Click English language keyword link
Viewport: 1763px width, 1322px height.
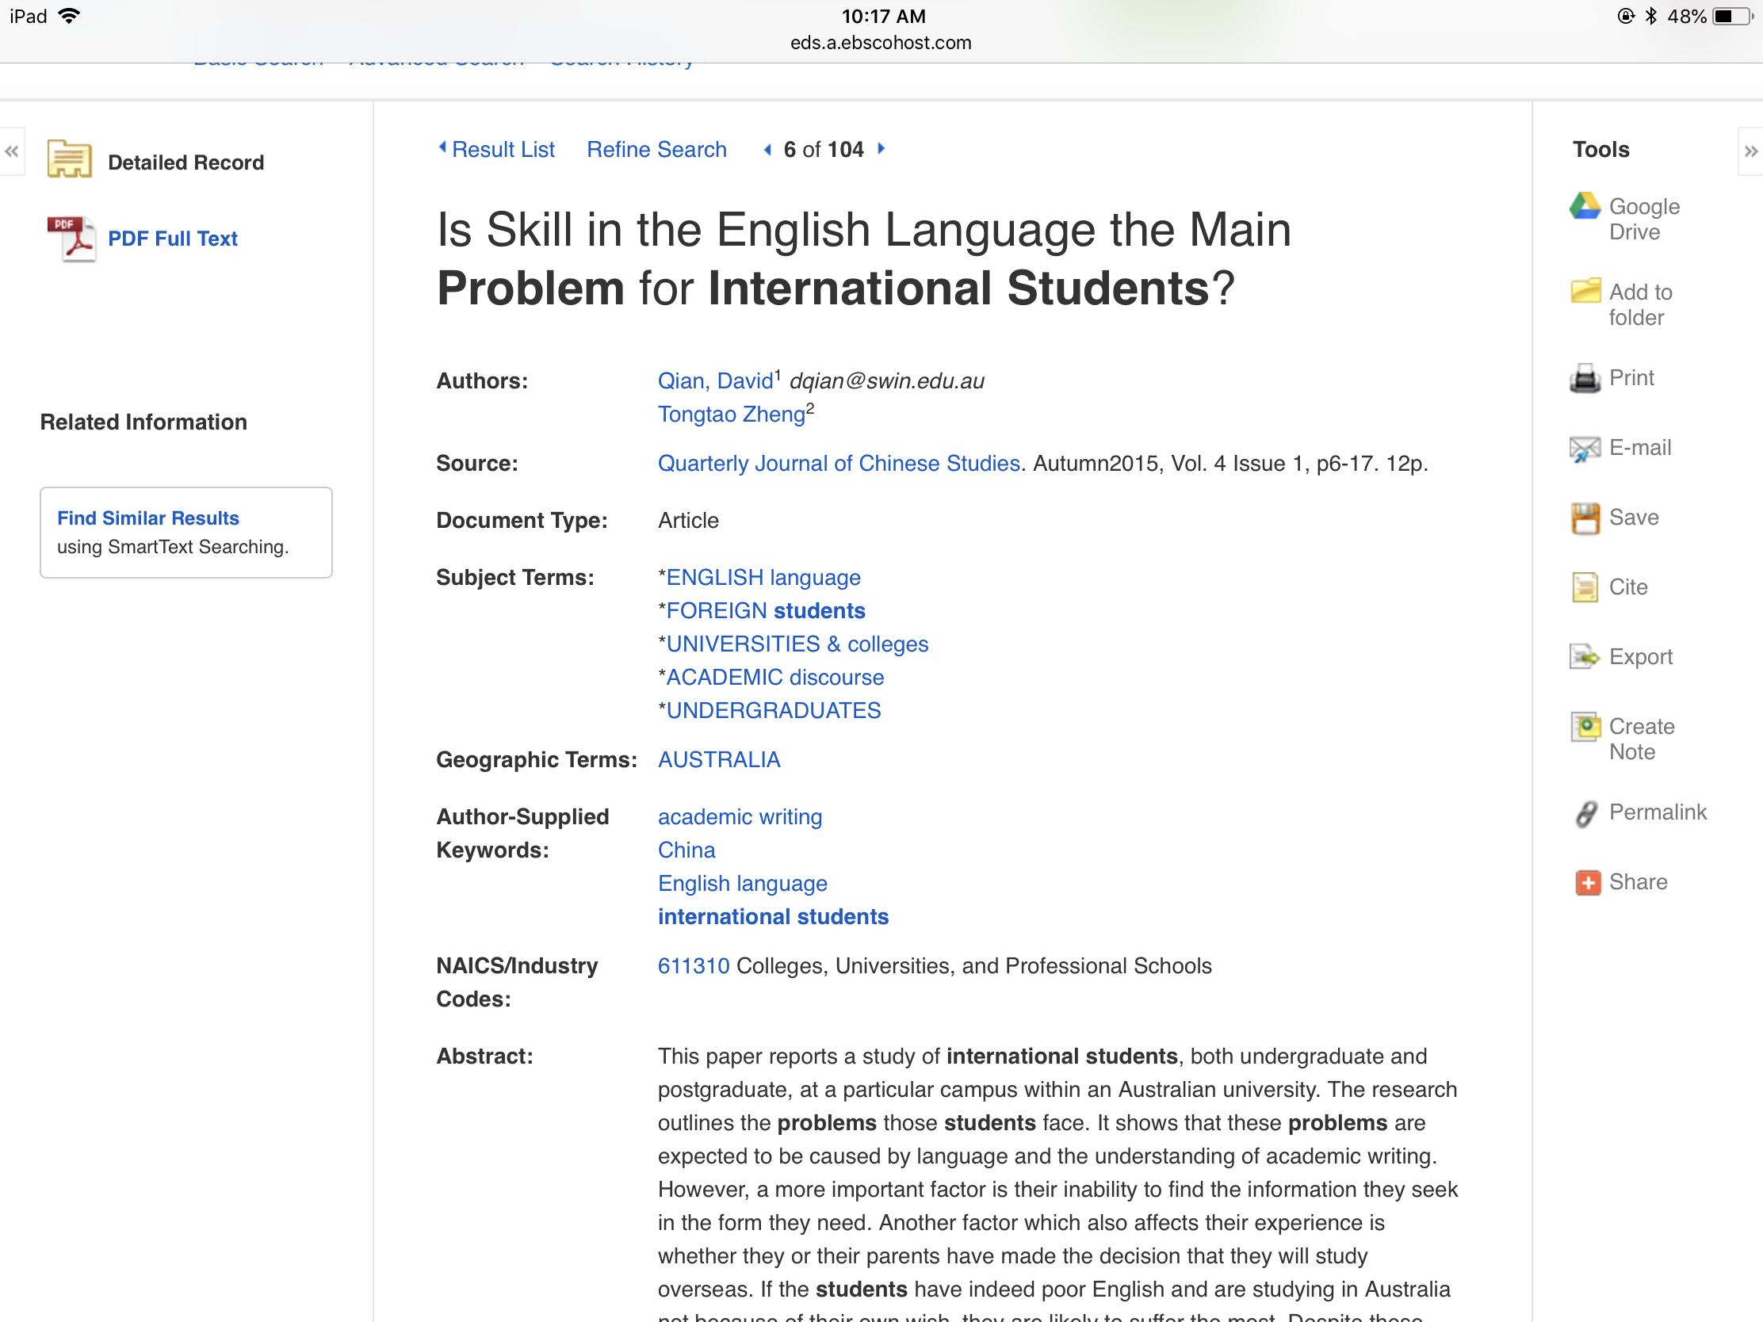742,884
